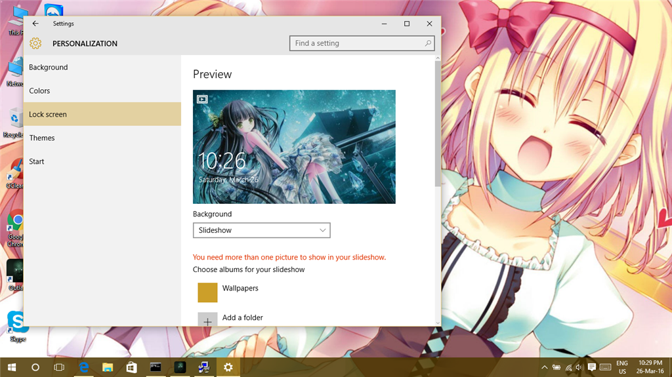The image size is (672, 377).
Task: Open File Explorer from the taskbar
Action: (108, 367)
